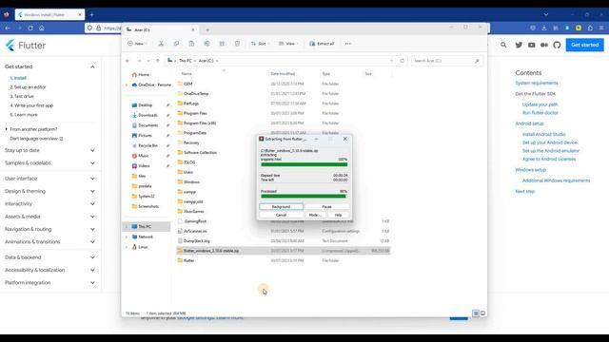Click the Get started button on Flutter site
Viewport: 609px width, 342px height.
[x=584, y=45]
